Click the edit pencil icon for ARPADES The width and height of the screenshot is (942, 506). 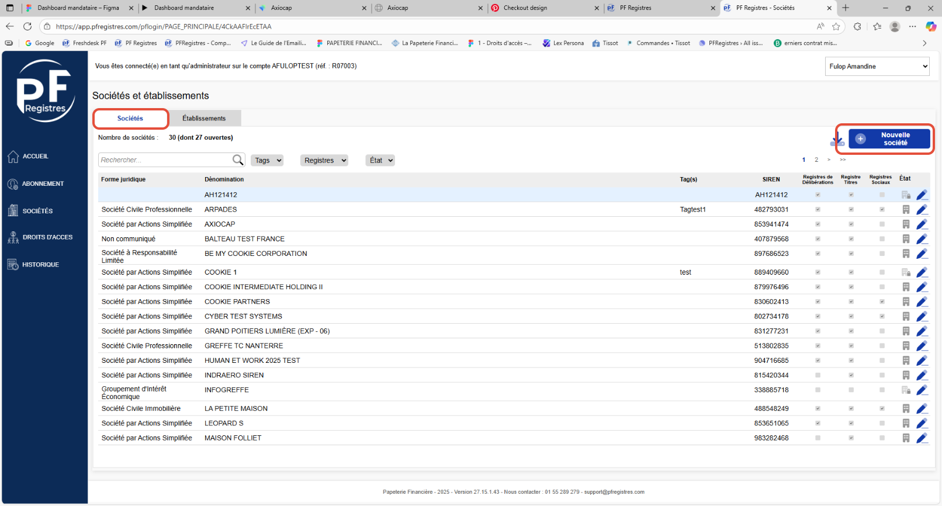click(922, 209)
